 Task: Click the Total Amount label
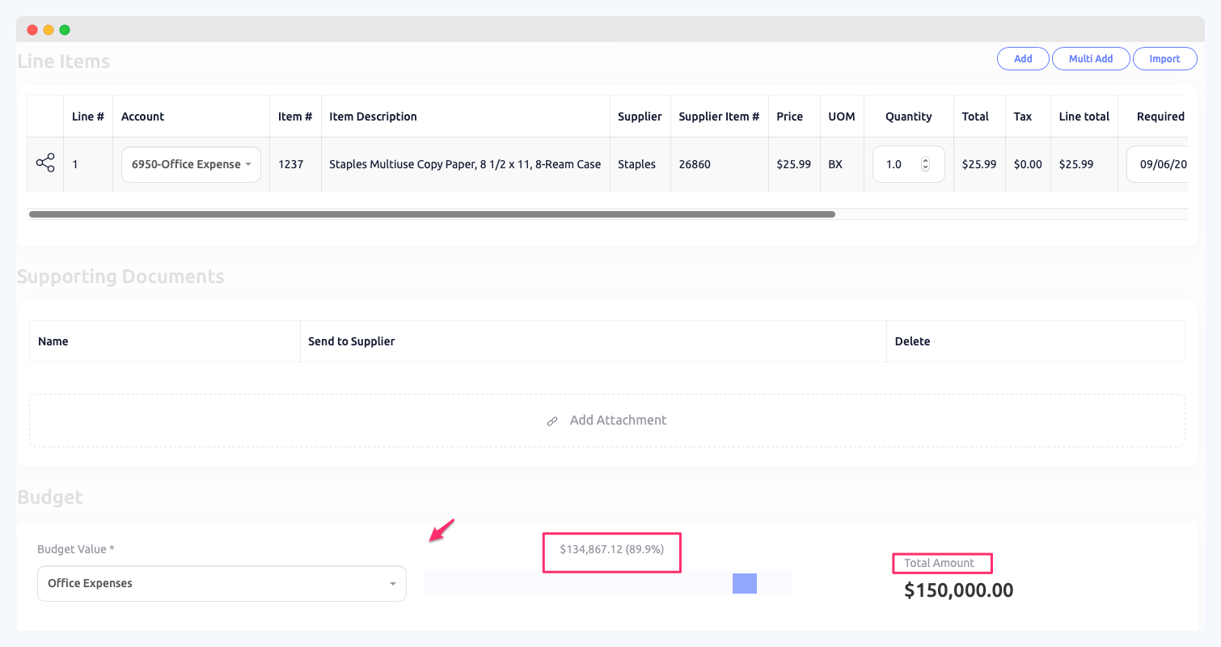(x=942, y=563)
